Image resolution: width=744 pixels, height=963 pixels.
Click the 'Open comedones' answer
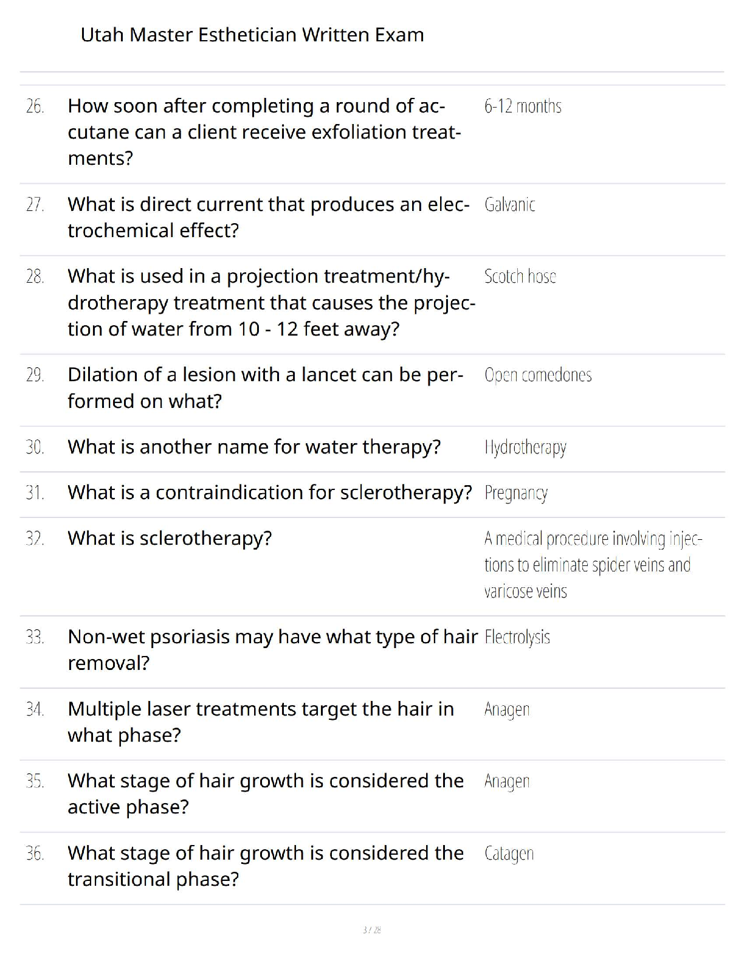(x=538, y=375)
